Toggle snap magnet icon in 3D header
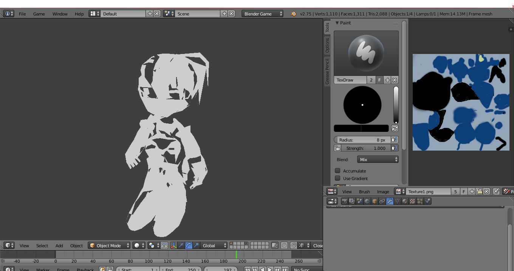This screenshot has width=514, height=271. 293,245
